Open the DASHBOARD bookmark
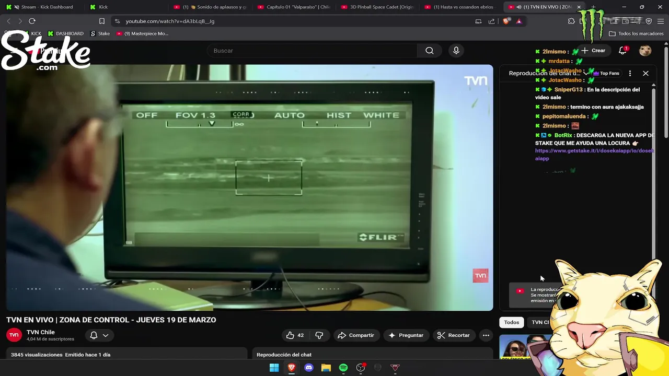669x376 pixels. pos(66,33)
